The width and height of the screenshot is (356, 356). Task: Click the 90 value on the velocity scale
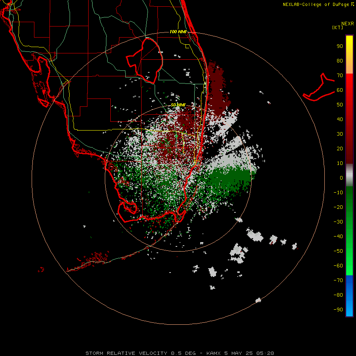tap(340, 46)
